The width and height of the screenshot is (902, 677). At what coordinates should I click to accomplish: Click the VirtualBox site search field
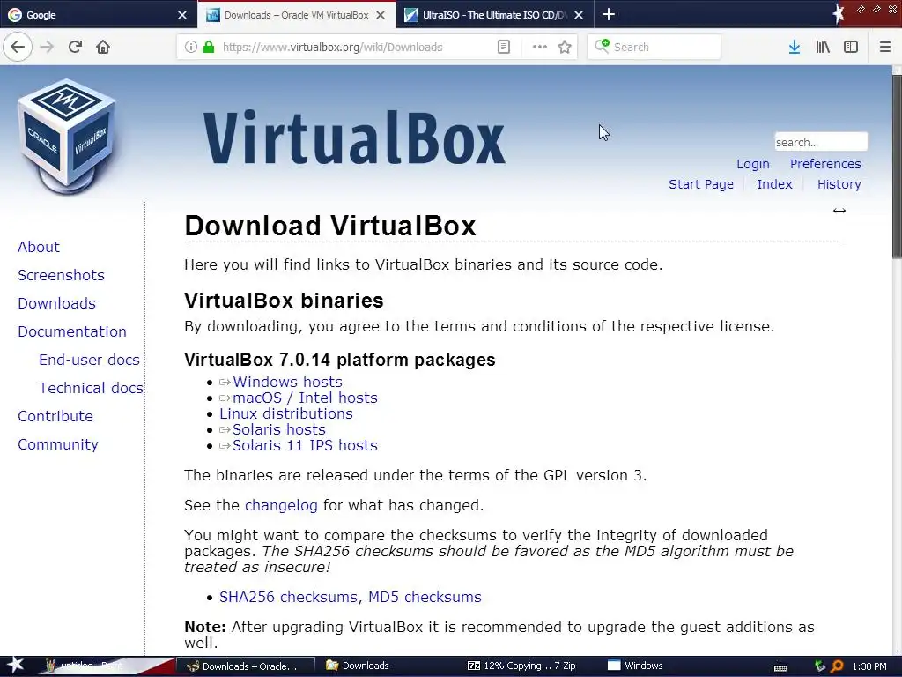[x=821, y=142]
